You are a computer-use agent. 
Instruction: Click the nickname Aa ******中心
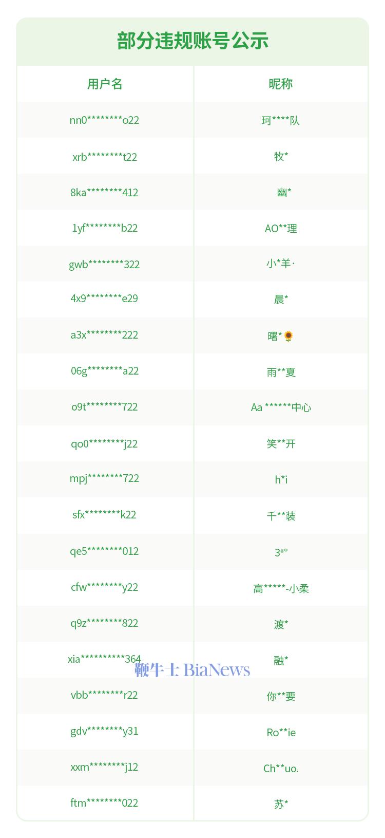281,407
